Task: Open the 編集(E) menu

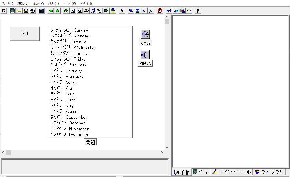Action: click(23, 3)
